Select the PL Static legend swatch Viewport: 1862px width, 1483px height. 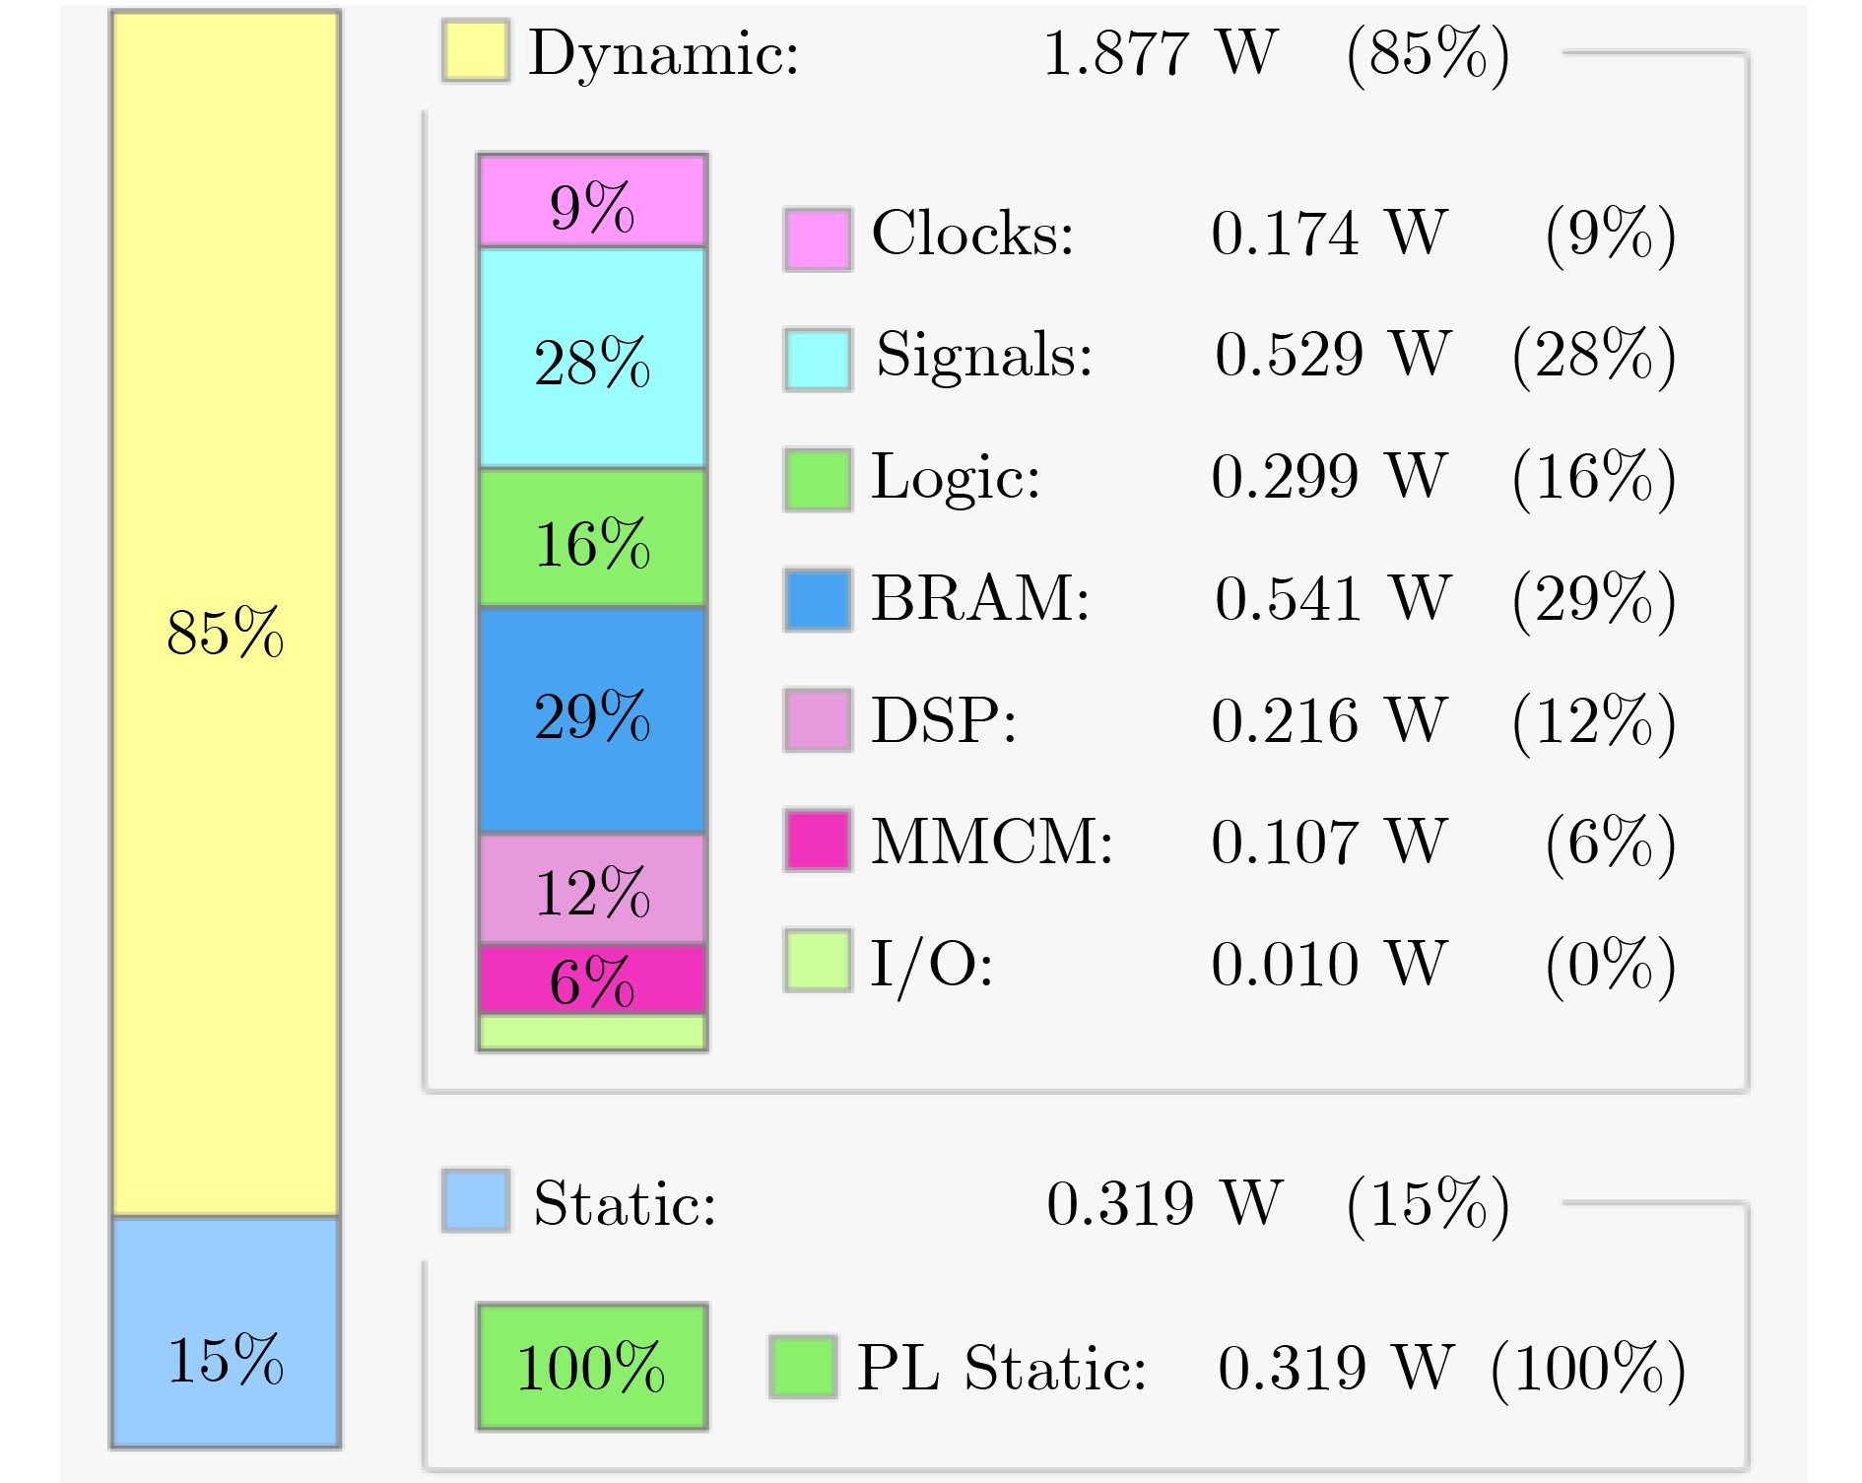[803, 1367]
